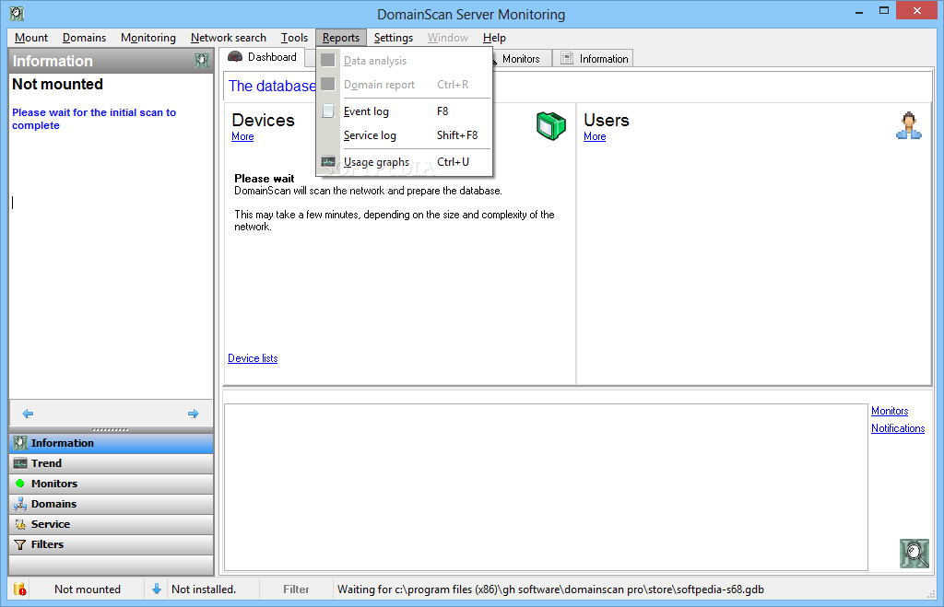Image resolution: width=944 pixels, height=607 pixels.
Task: Open the Monitors link on right
Action: pyautogui.click(x=890, y=411)
